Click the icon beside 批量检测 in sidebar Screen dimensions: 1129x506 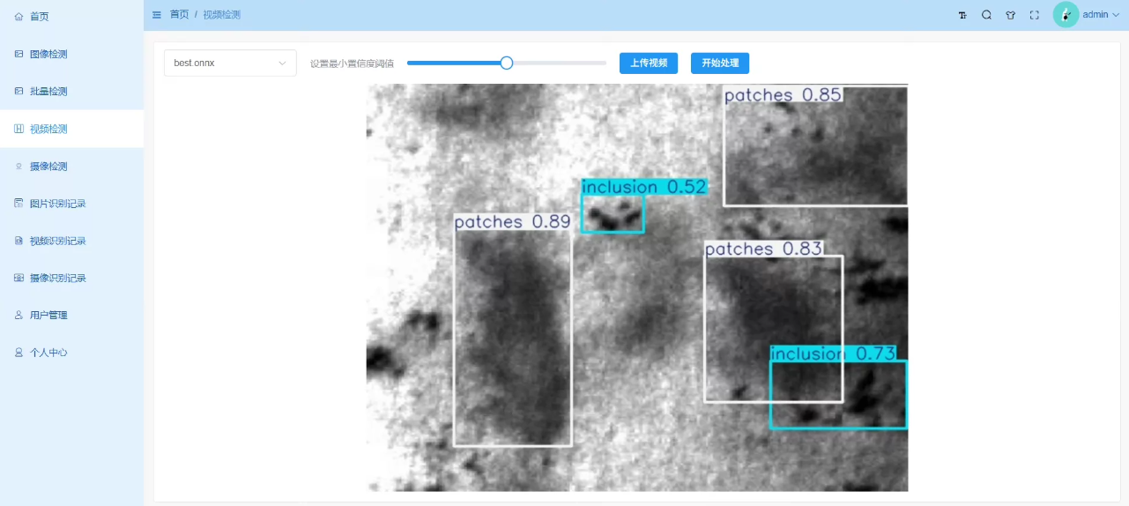point(19,91)
